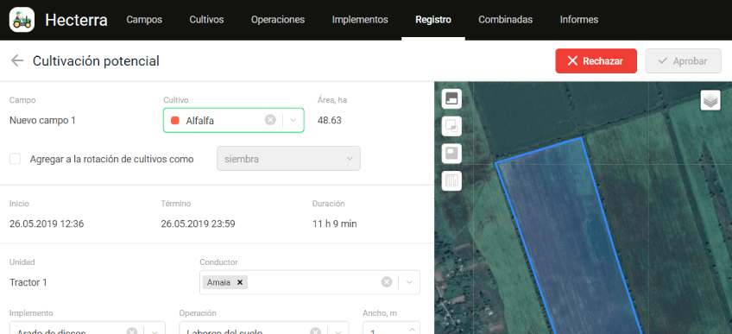Click the Hecterra tractor logo icon
The width and height of the screenshot is (732, 334).
(22, 20)
